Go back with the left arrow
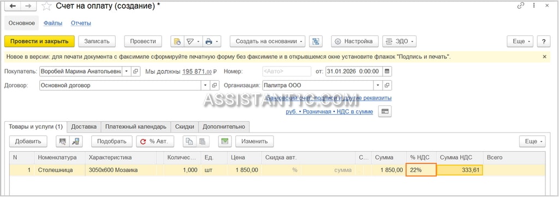The image size is (559, 198). coord(13,6)
